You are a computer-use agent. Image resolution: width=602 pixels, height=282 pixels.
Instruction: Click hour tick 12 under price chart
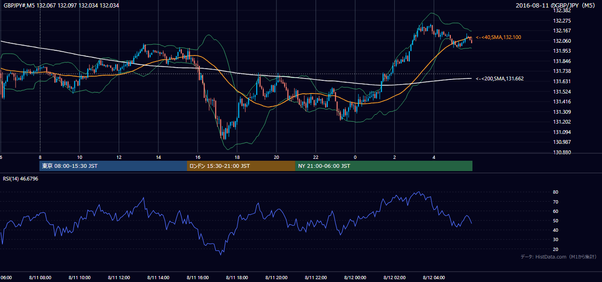tap(119, 157)
